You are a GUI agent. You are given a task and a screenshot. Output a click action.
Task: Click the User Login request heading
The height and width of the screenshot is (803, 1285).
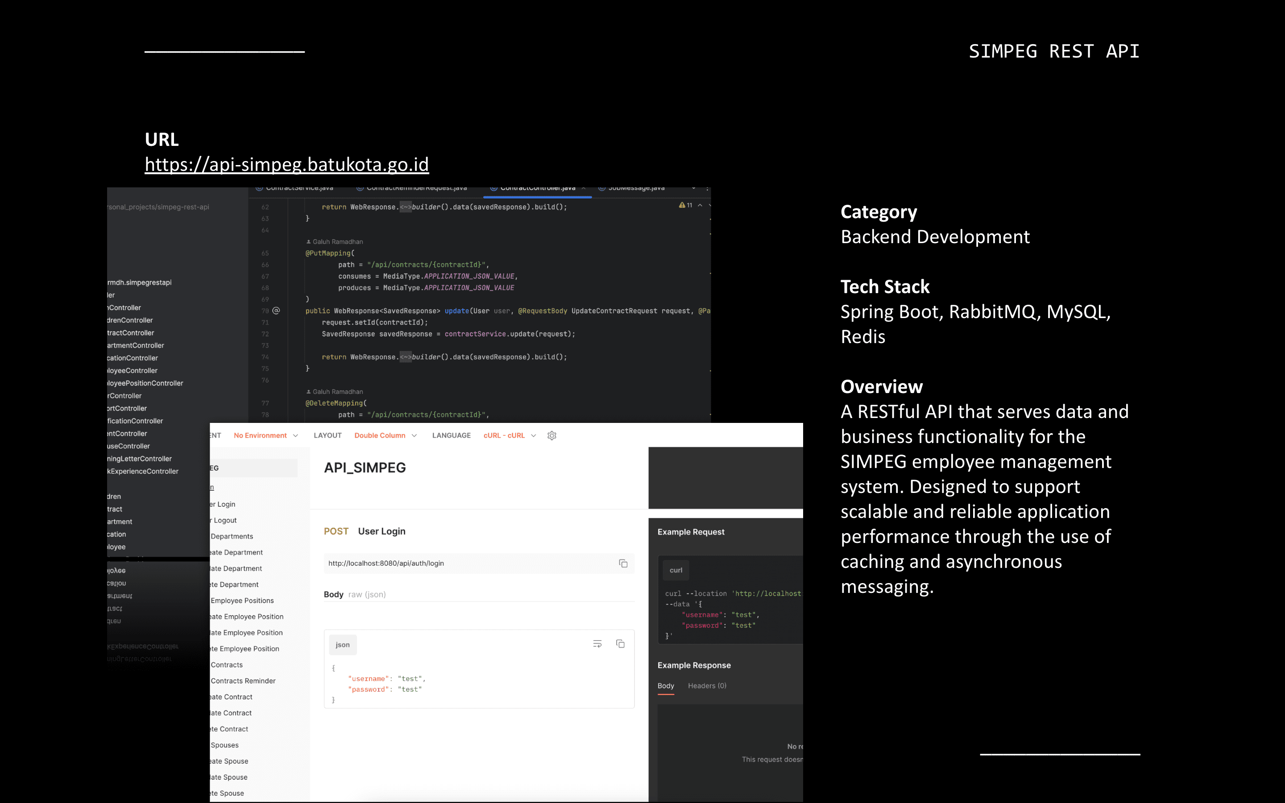click(382, 531)
